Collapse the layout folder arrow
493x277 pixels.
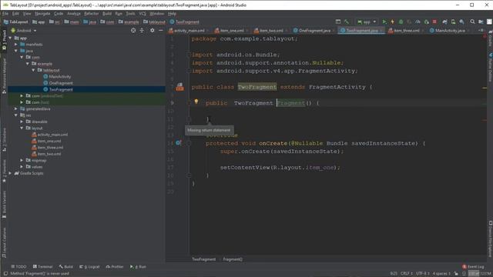pos(22,128)
